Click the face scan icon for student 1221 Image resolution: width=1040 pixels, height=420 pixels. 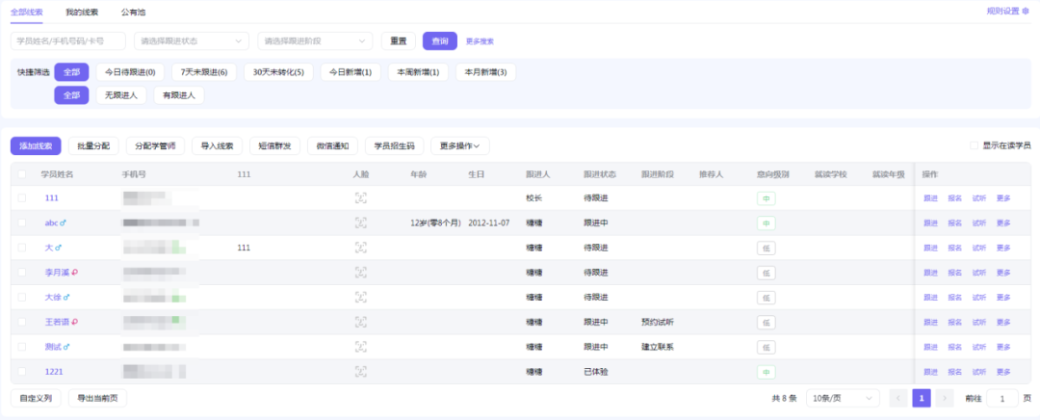click(361, 371)
